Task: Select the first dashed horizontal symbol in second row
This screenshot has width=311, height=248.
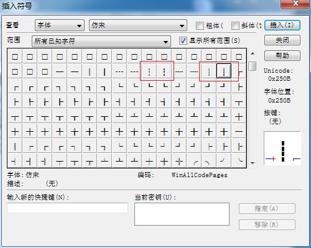Action: pos(119,71)
